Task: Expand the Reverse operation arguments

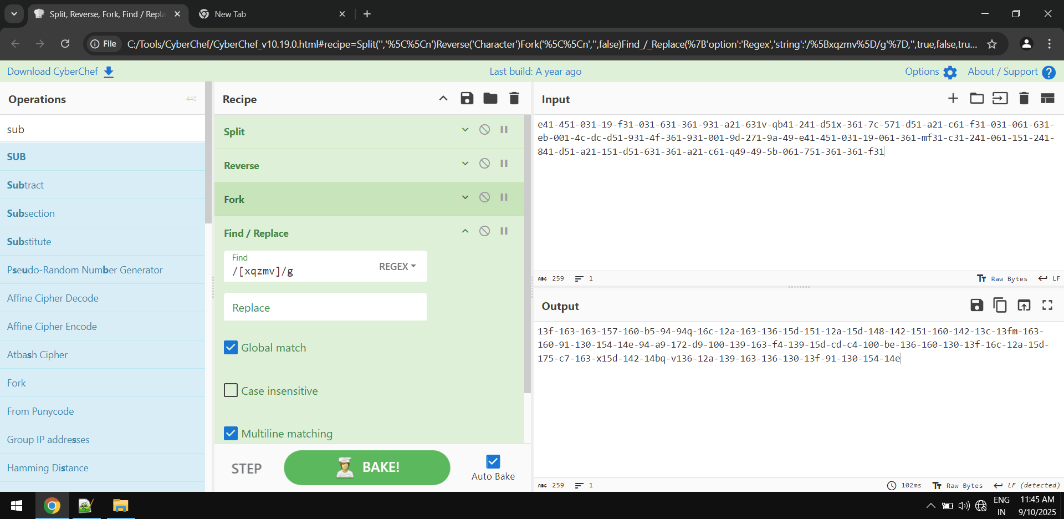Action: [x=465, y=164]
